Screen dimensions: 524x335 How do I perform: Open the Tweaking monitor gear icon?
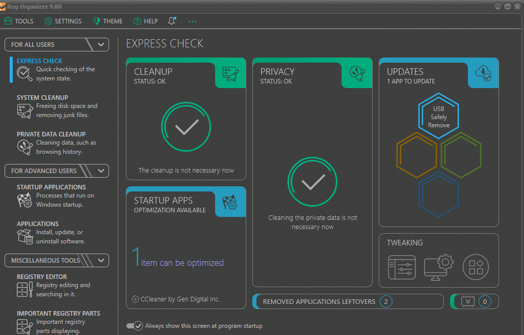(438, 267)
